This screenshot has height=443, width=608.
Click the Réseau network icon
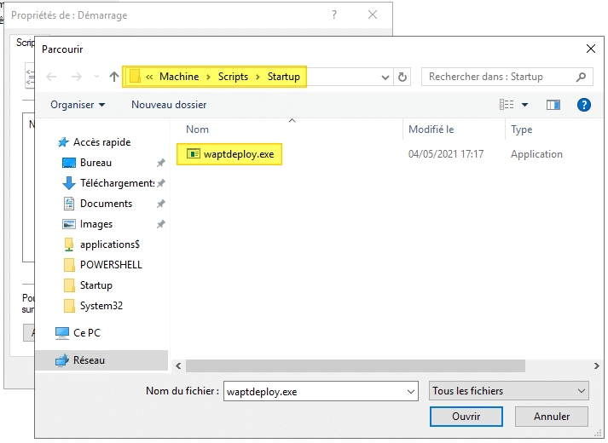click(62, 360)
